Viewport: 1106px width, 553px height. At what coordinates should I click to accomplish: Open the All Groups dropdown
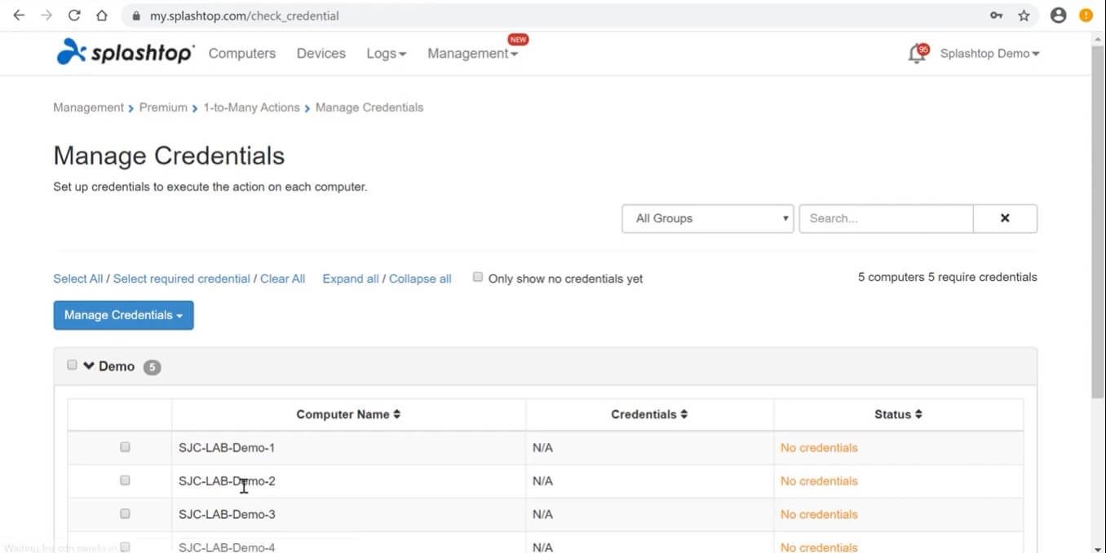(708, 218)
